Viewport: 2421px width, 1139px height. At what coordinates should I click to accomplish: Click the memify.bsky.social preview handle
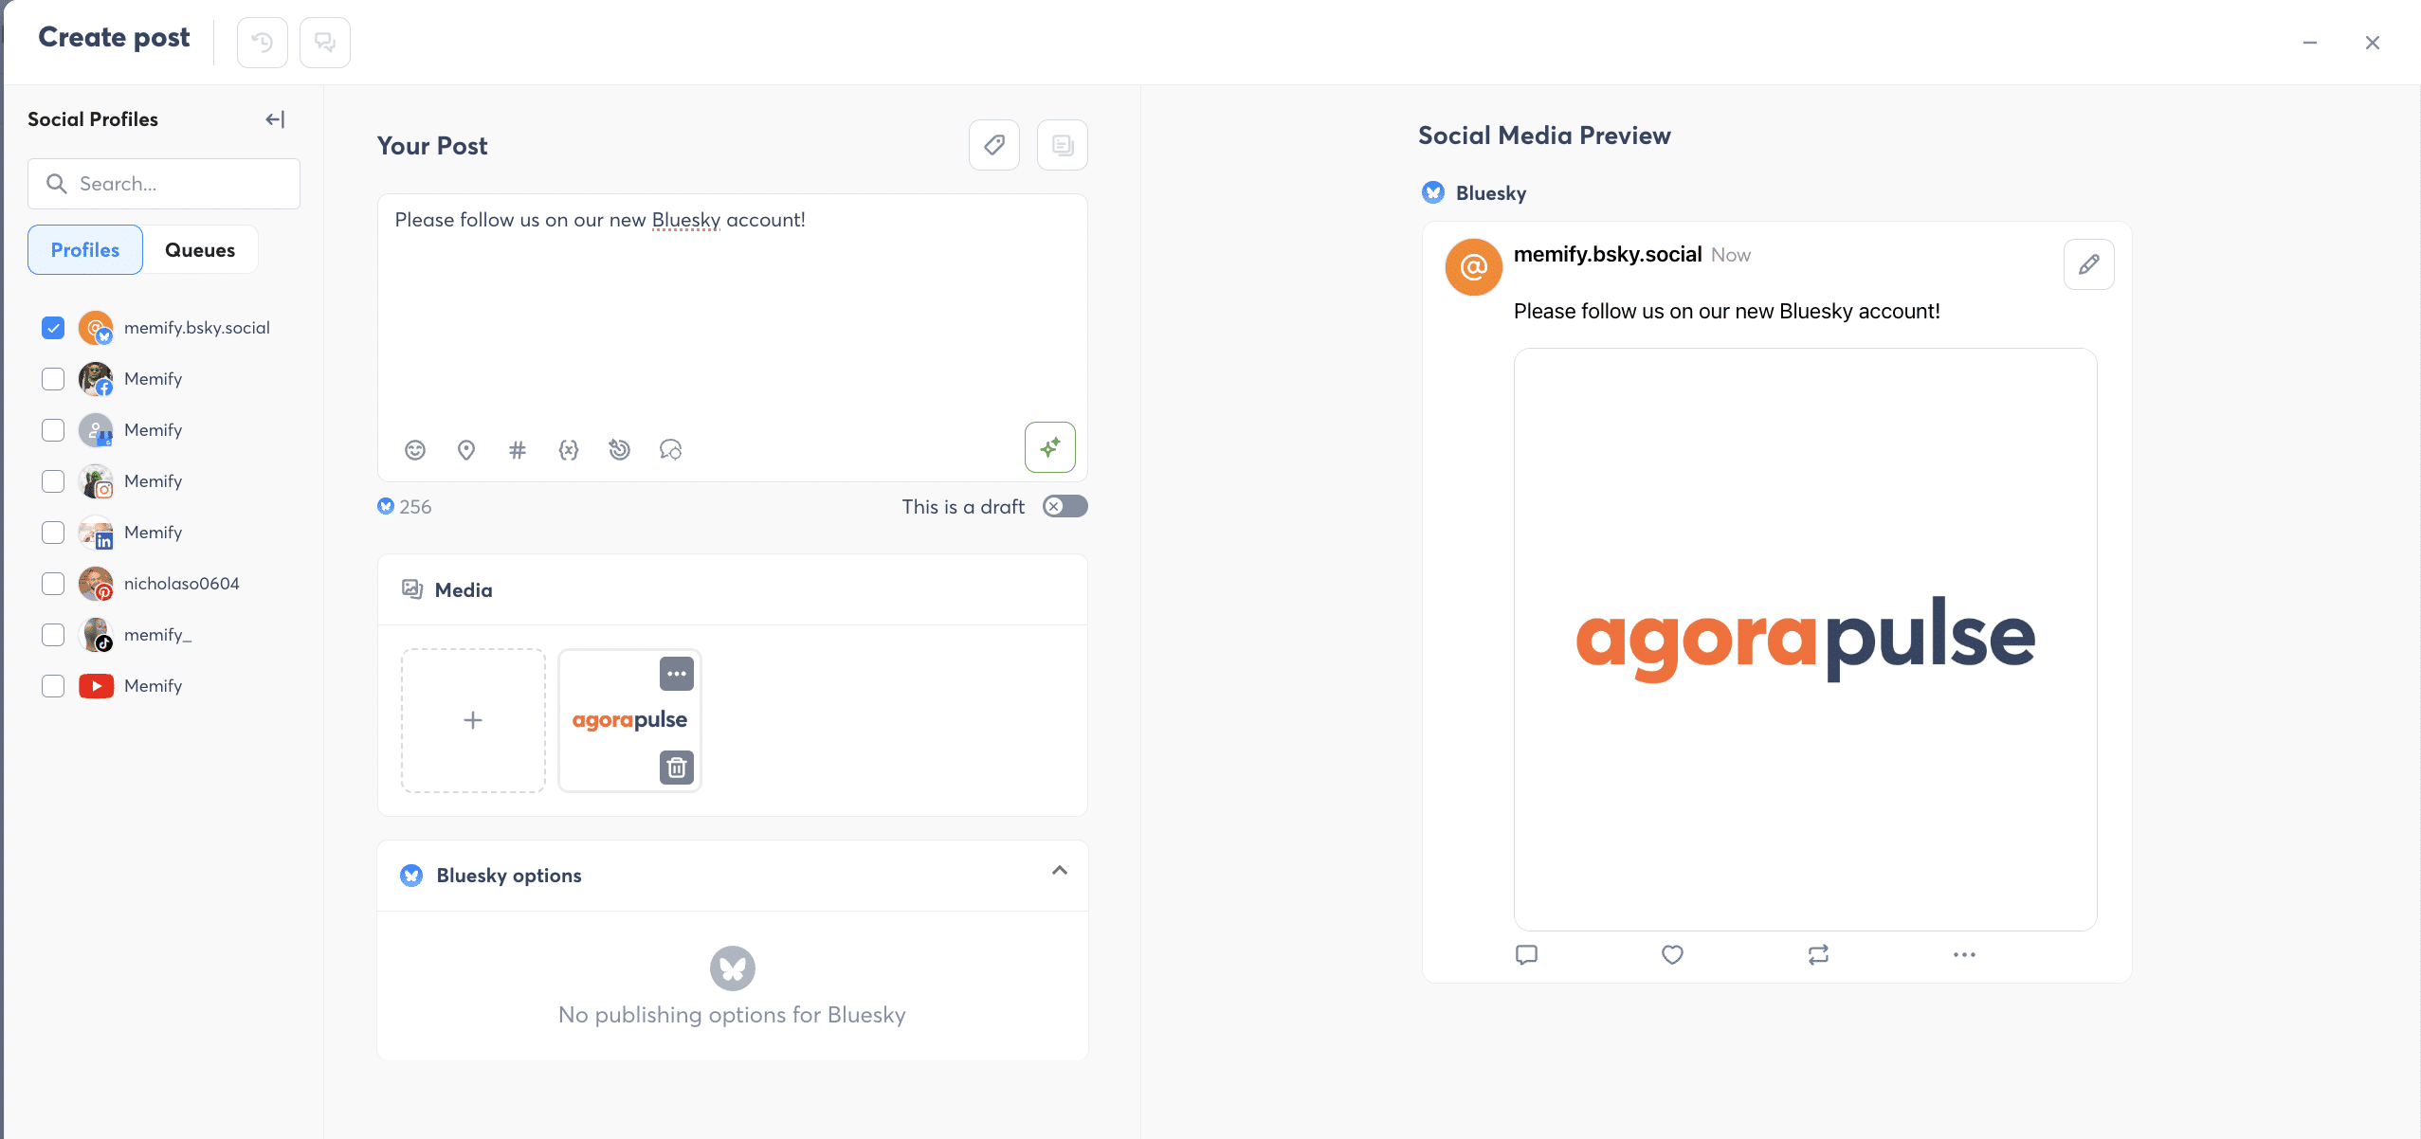click(1608, 254)
